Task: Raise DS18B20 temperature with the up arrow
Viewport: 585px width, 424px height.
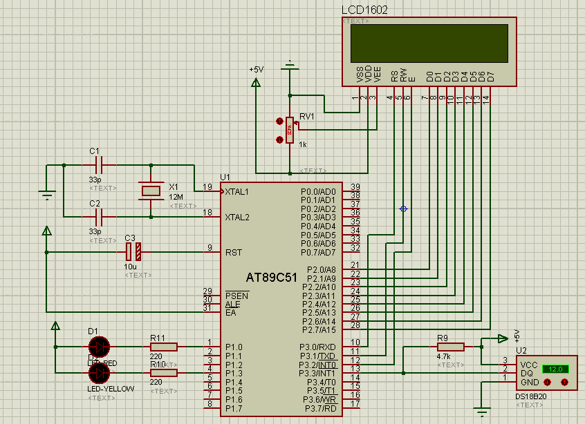Action: (564, 383)
